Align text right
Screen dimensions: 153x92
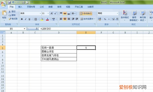pyautogui.click(x=69, y=19)
